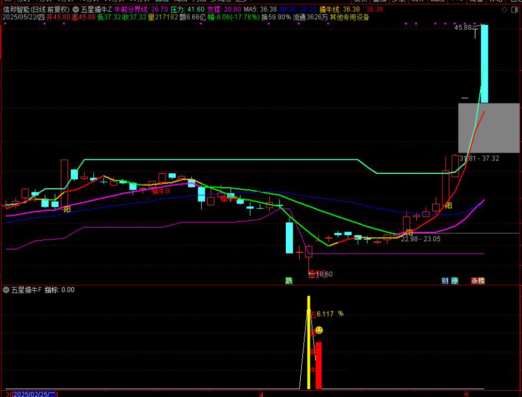Click the yellow bar in the indicator panel

pyautogui.click(x=308, y=342)
